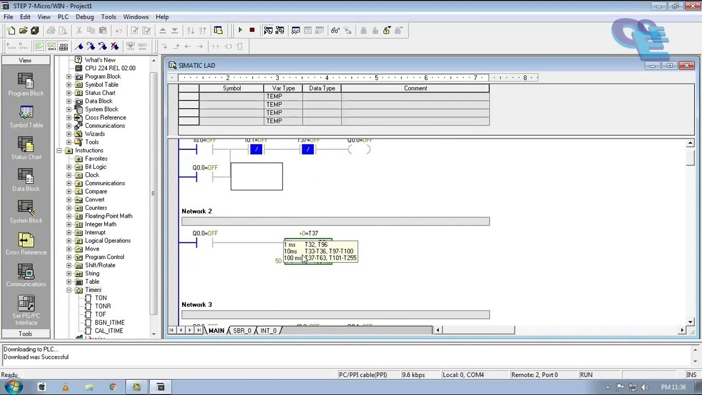Collapse the Instructions tree node
This screenshot has height=395, width=702.
click(59, 150)
